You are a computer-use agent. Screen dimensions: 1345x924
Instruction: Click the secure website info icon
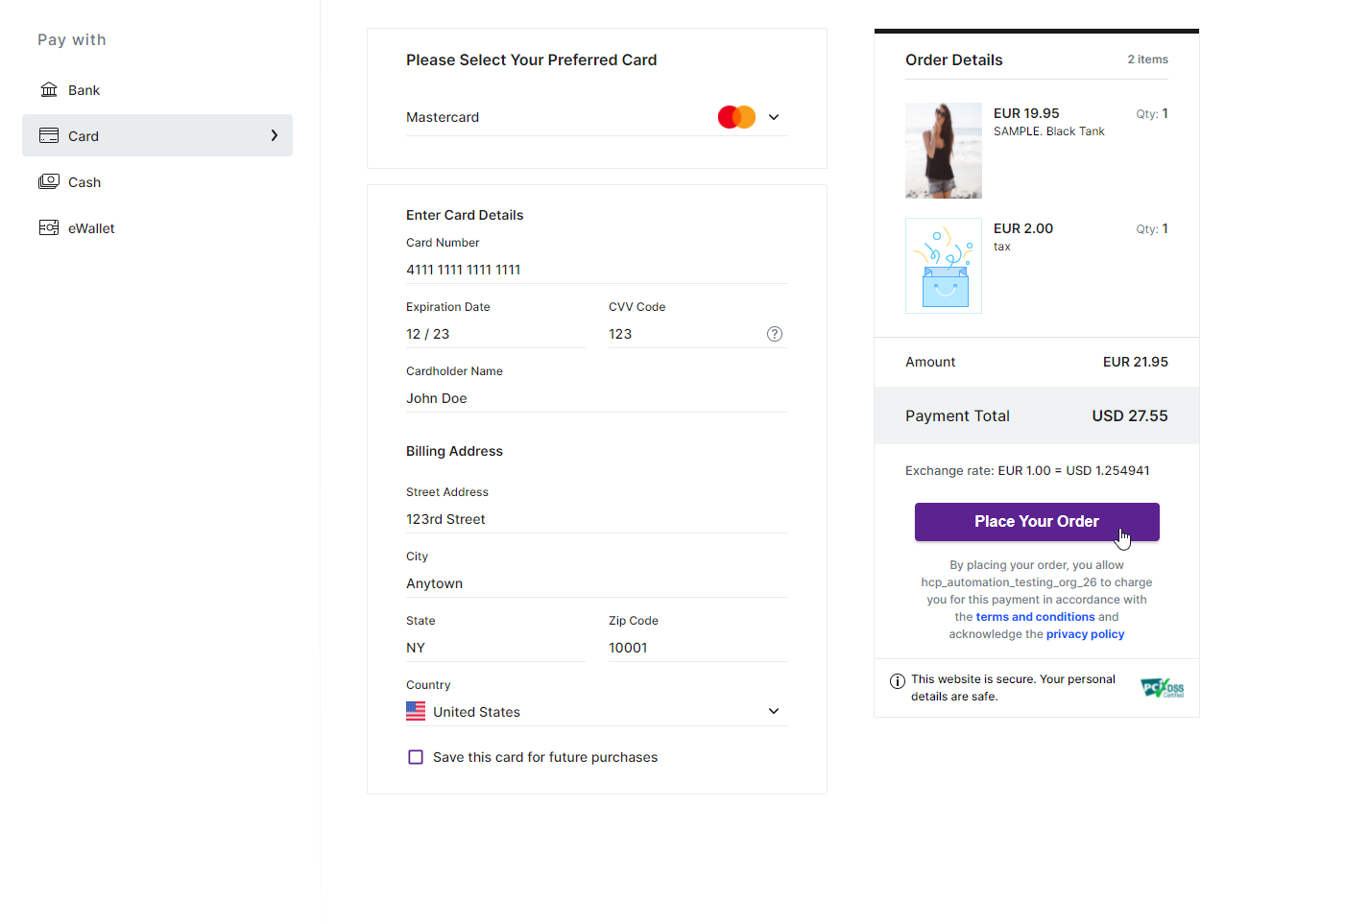tap(898, 681)
